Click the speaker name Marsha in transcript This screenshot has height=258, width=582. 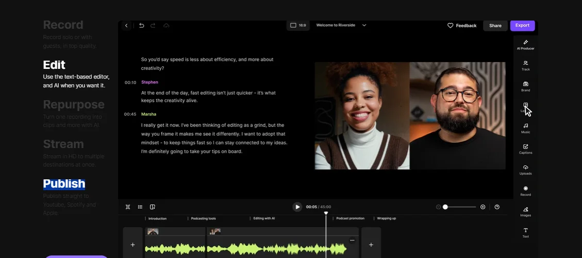[148, 114]
